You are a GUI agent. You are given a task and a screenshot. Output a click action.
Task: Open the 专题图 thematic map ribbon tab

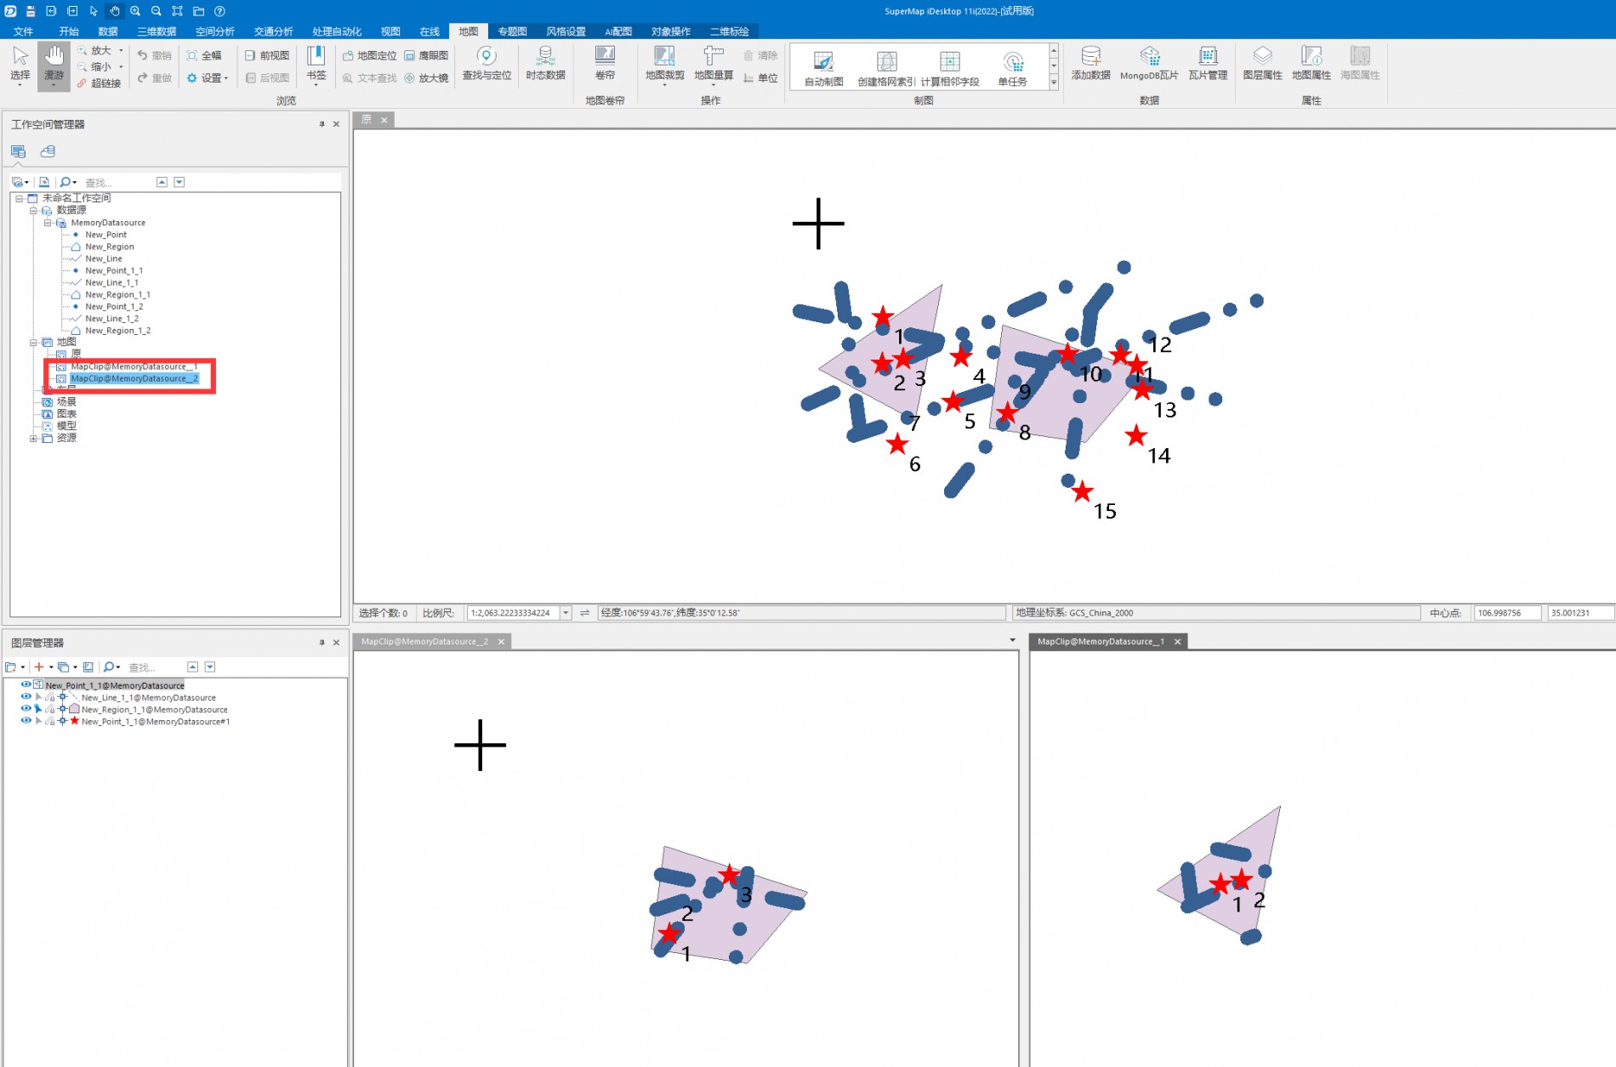click(512, 31)
